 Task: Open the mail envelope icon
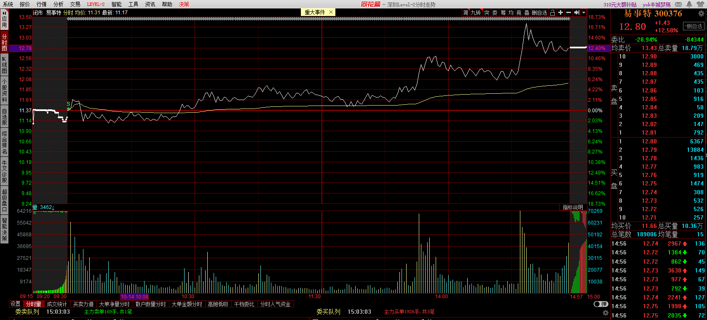pyautogui.click(x=679, y=4)
